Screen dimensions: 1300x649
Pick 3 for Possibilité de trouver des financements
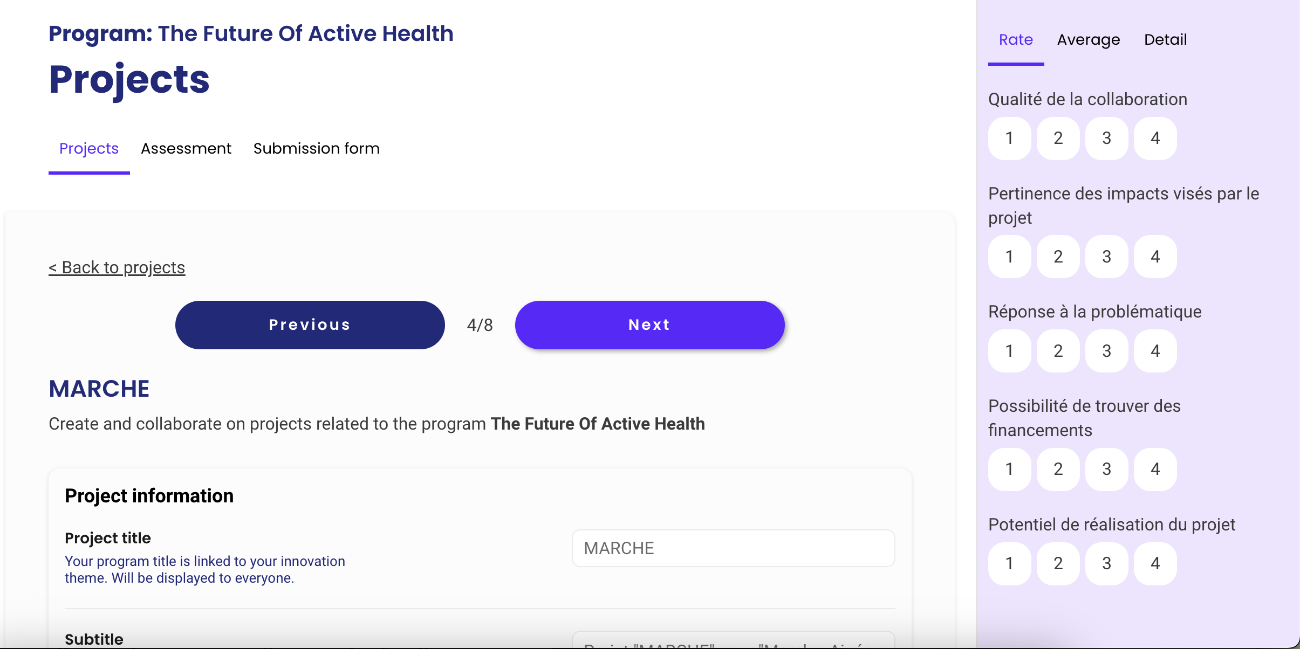(1106, 469)
